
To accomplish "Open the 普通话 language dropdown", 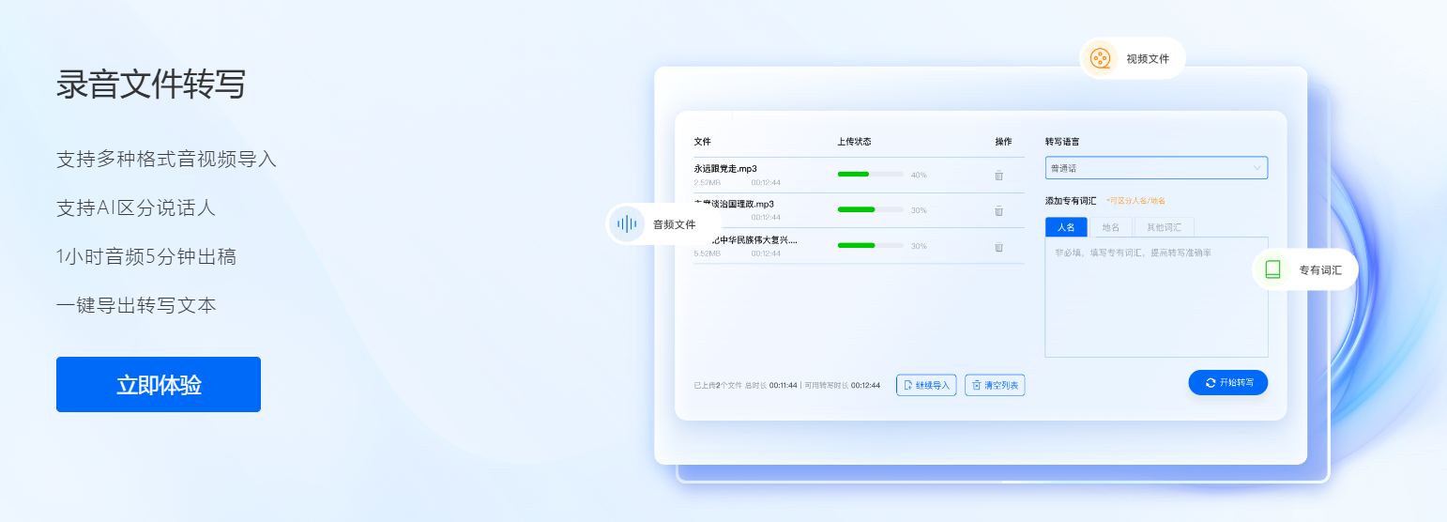I will 1156,168.
